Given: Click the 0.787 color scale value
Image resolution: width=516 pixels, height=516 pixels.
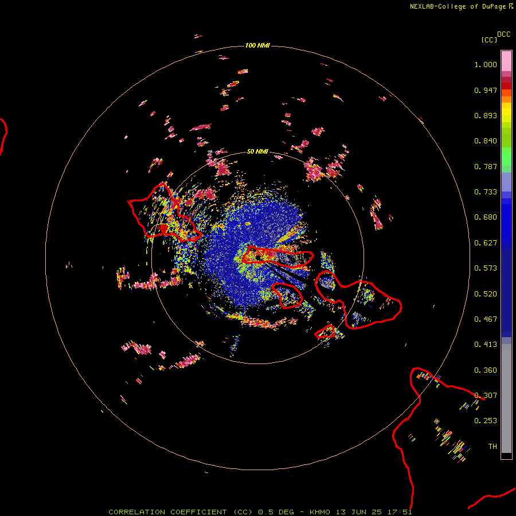Looking at the screenshot, I should pos(486,166).
